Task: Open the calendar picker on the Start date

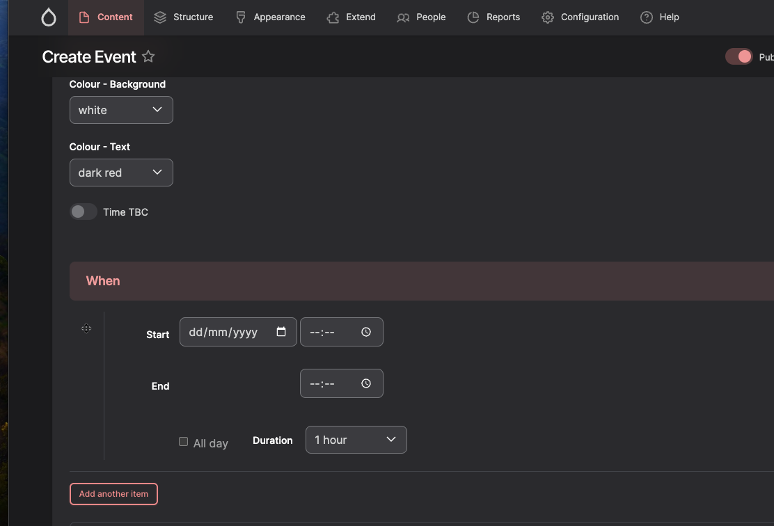Action: pyautogui.click(x=281, y=332)
